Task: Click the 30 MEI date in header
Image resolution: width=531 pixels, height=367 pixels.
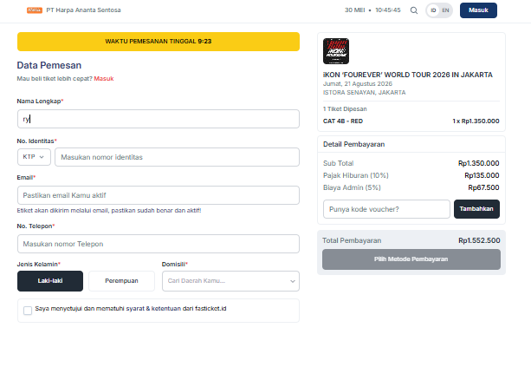Action: point(354,10)
